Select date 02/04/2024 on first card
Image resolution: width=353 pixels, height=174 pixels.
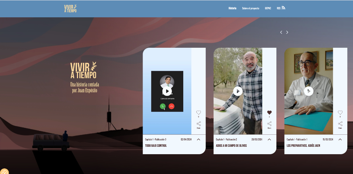point(186,139)
